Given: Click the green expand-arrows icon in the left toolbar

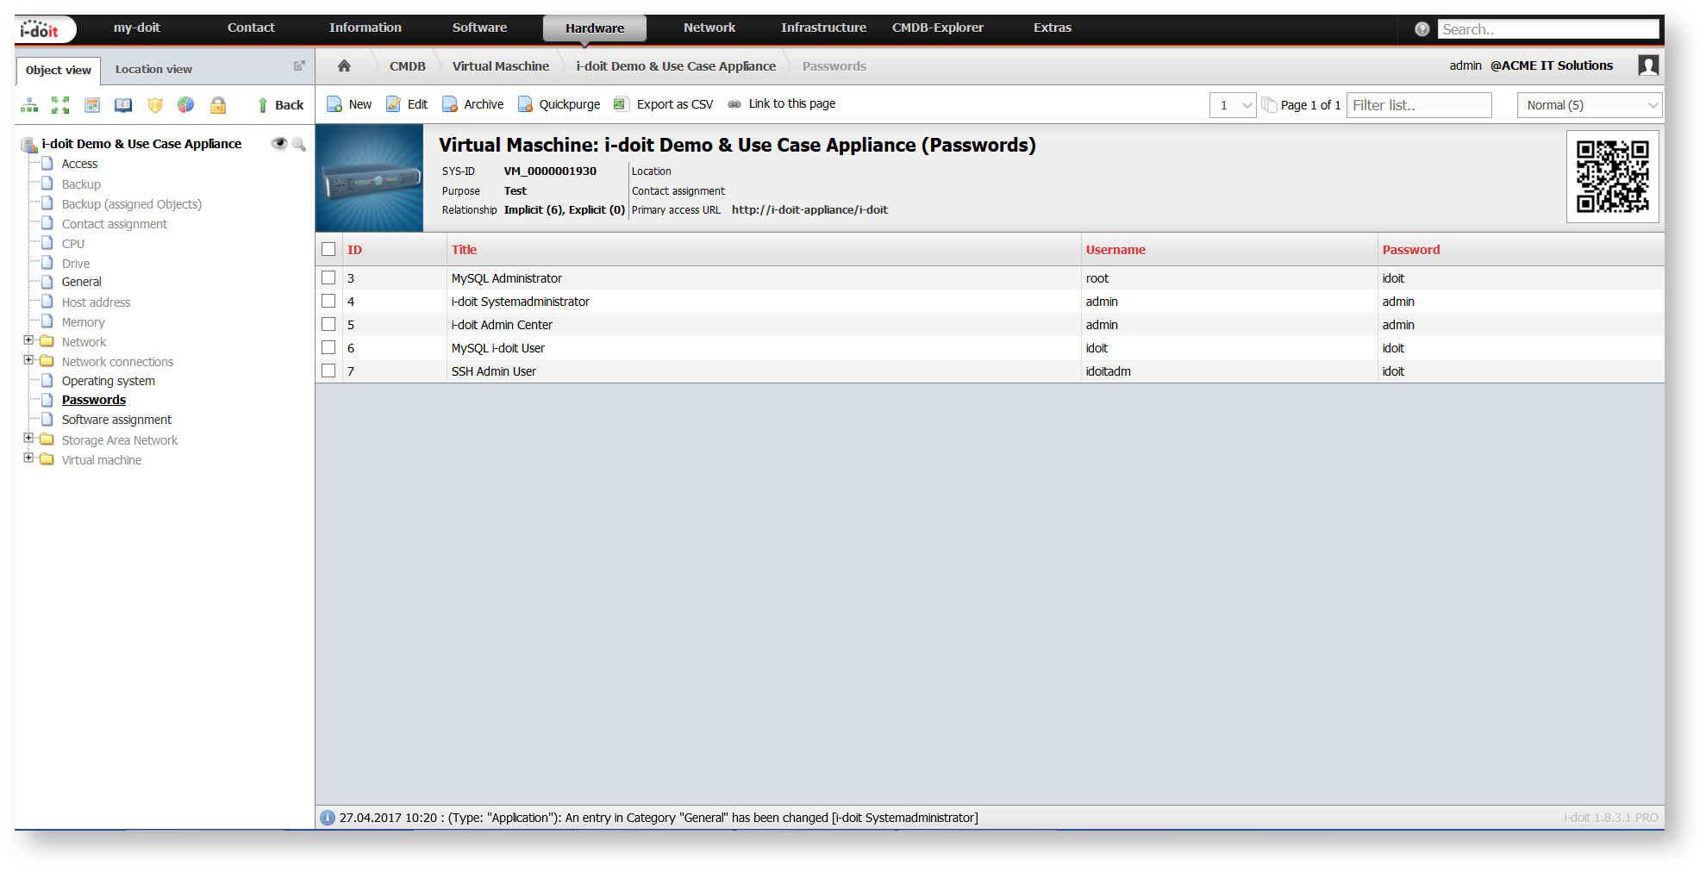Looking at the screenshot, I should tap(60, 105).
